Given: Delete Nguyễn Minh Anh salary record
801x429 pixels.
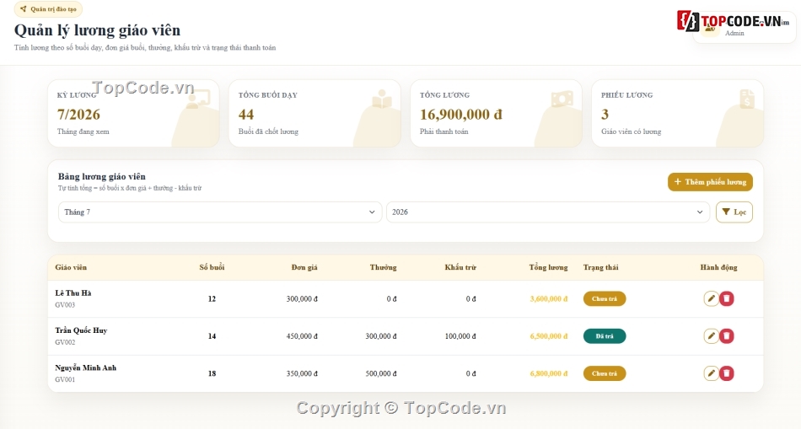Looking at the screenshot, I should 727,373.
